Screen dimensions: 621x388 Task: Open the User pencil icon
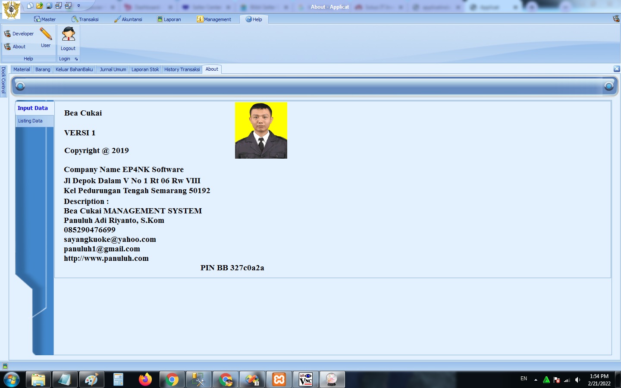[x=46, y=34]
